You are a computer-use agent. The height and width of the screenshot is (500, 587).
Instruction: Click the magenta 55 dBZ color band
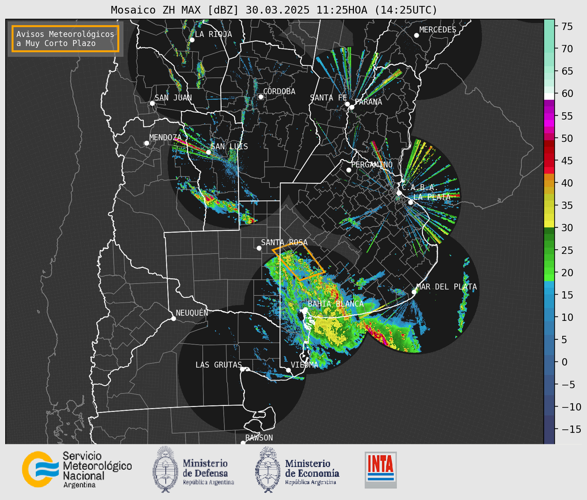tap(549, 116)
